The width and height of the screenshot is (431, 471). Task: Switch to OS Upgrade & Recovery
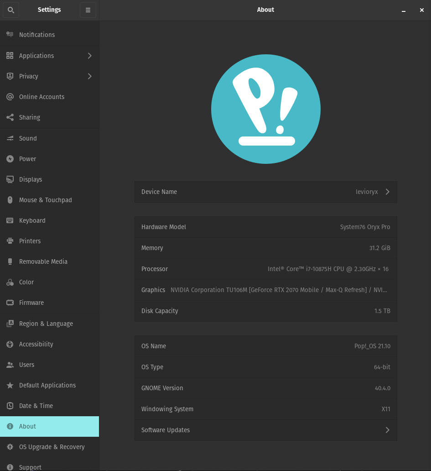tap(52, 447)
